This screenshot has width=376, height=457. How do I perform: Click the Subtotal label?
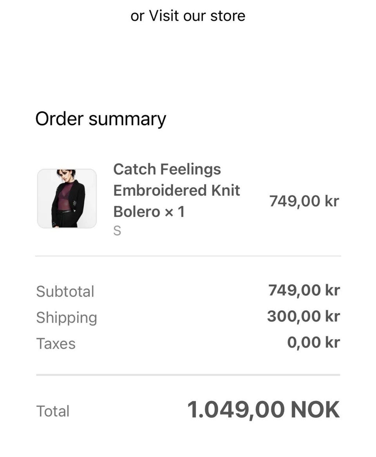pos(65,291)
